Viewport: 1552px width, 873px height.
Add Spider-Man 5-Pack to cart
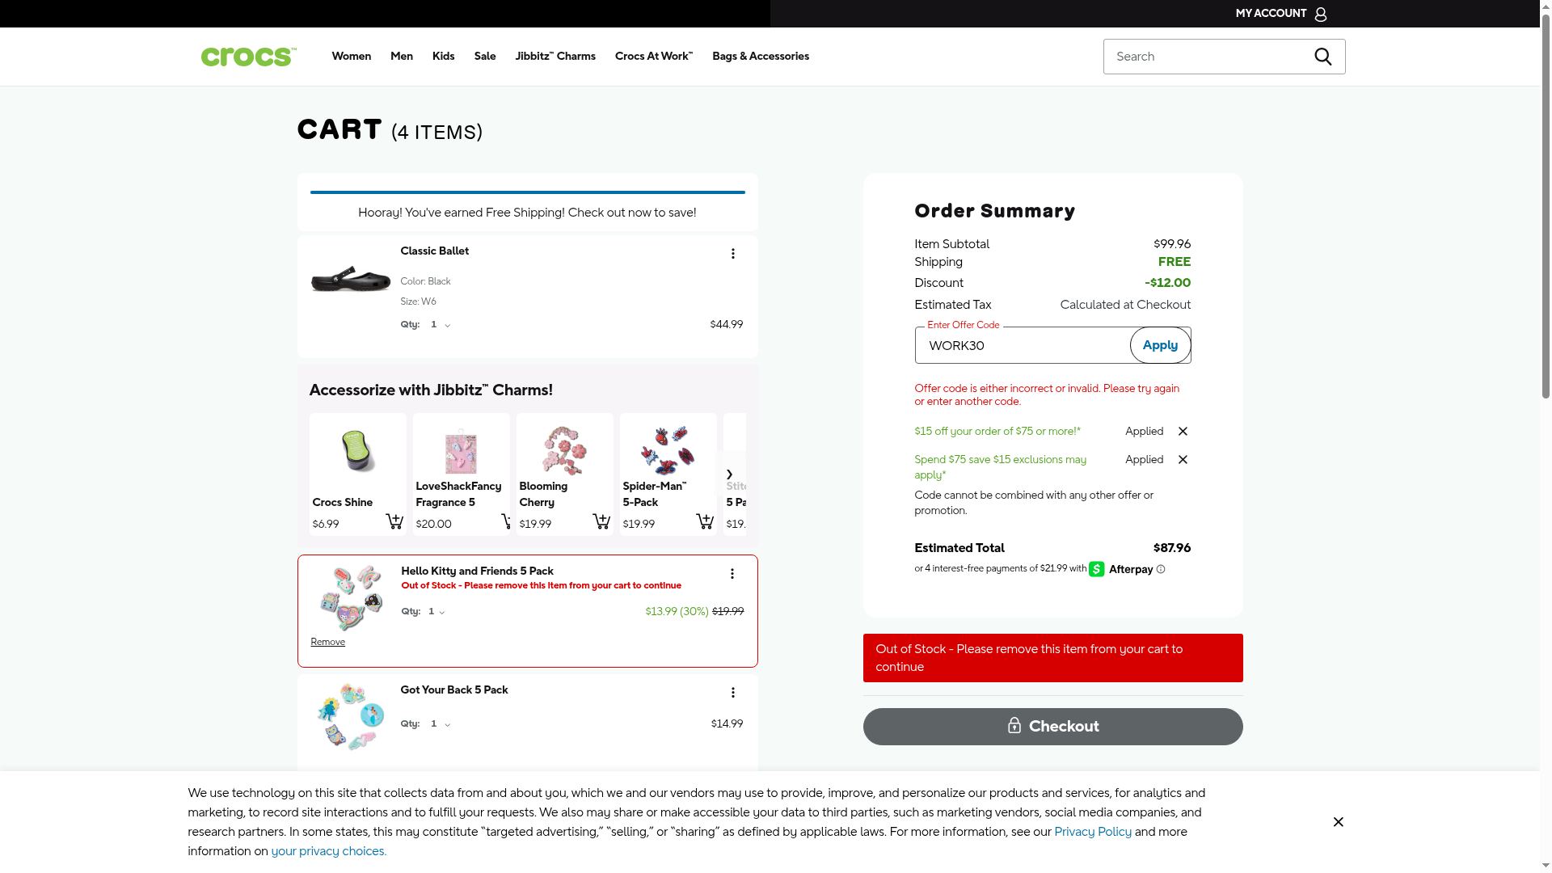[704, 521]
